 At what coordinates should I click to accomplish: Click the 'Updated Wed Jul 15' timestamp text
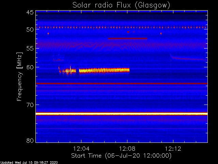[29, 163]
